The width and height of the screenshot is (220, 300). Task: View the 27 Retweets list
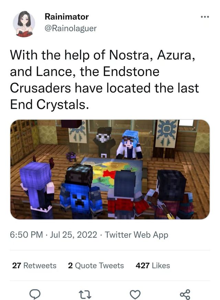tap(34, 266)
